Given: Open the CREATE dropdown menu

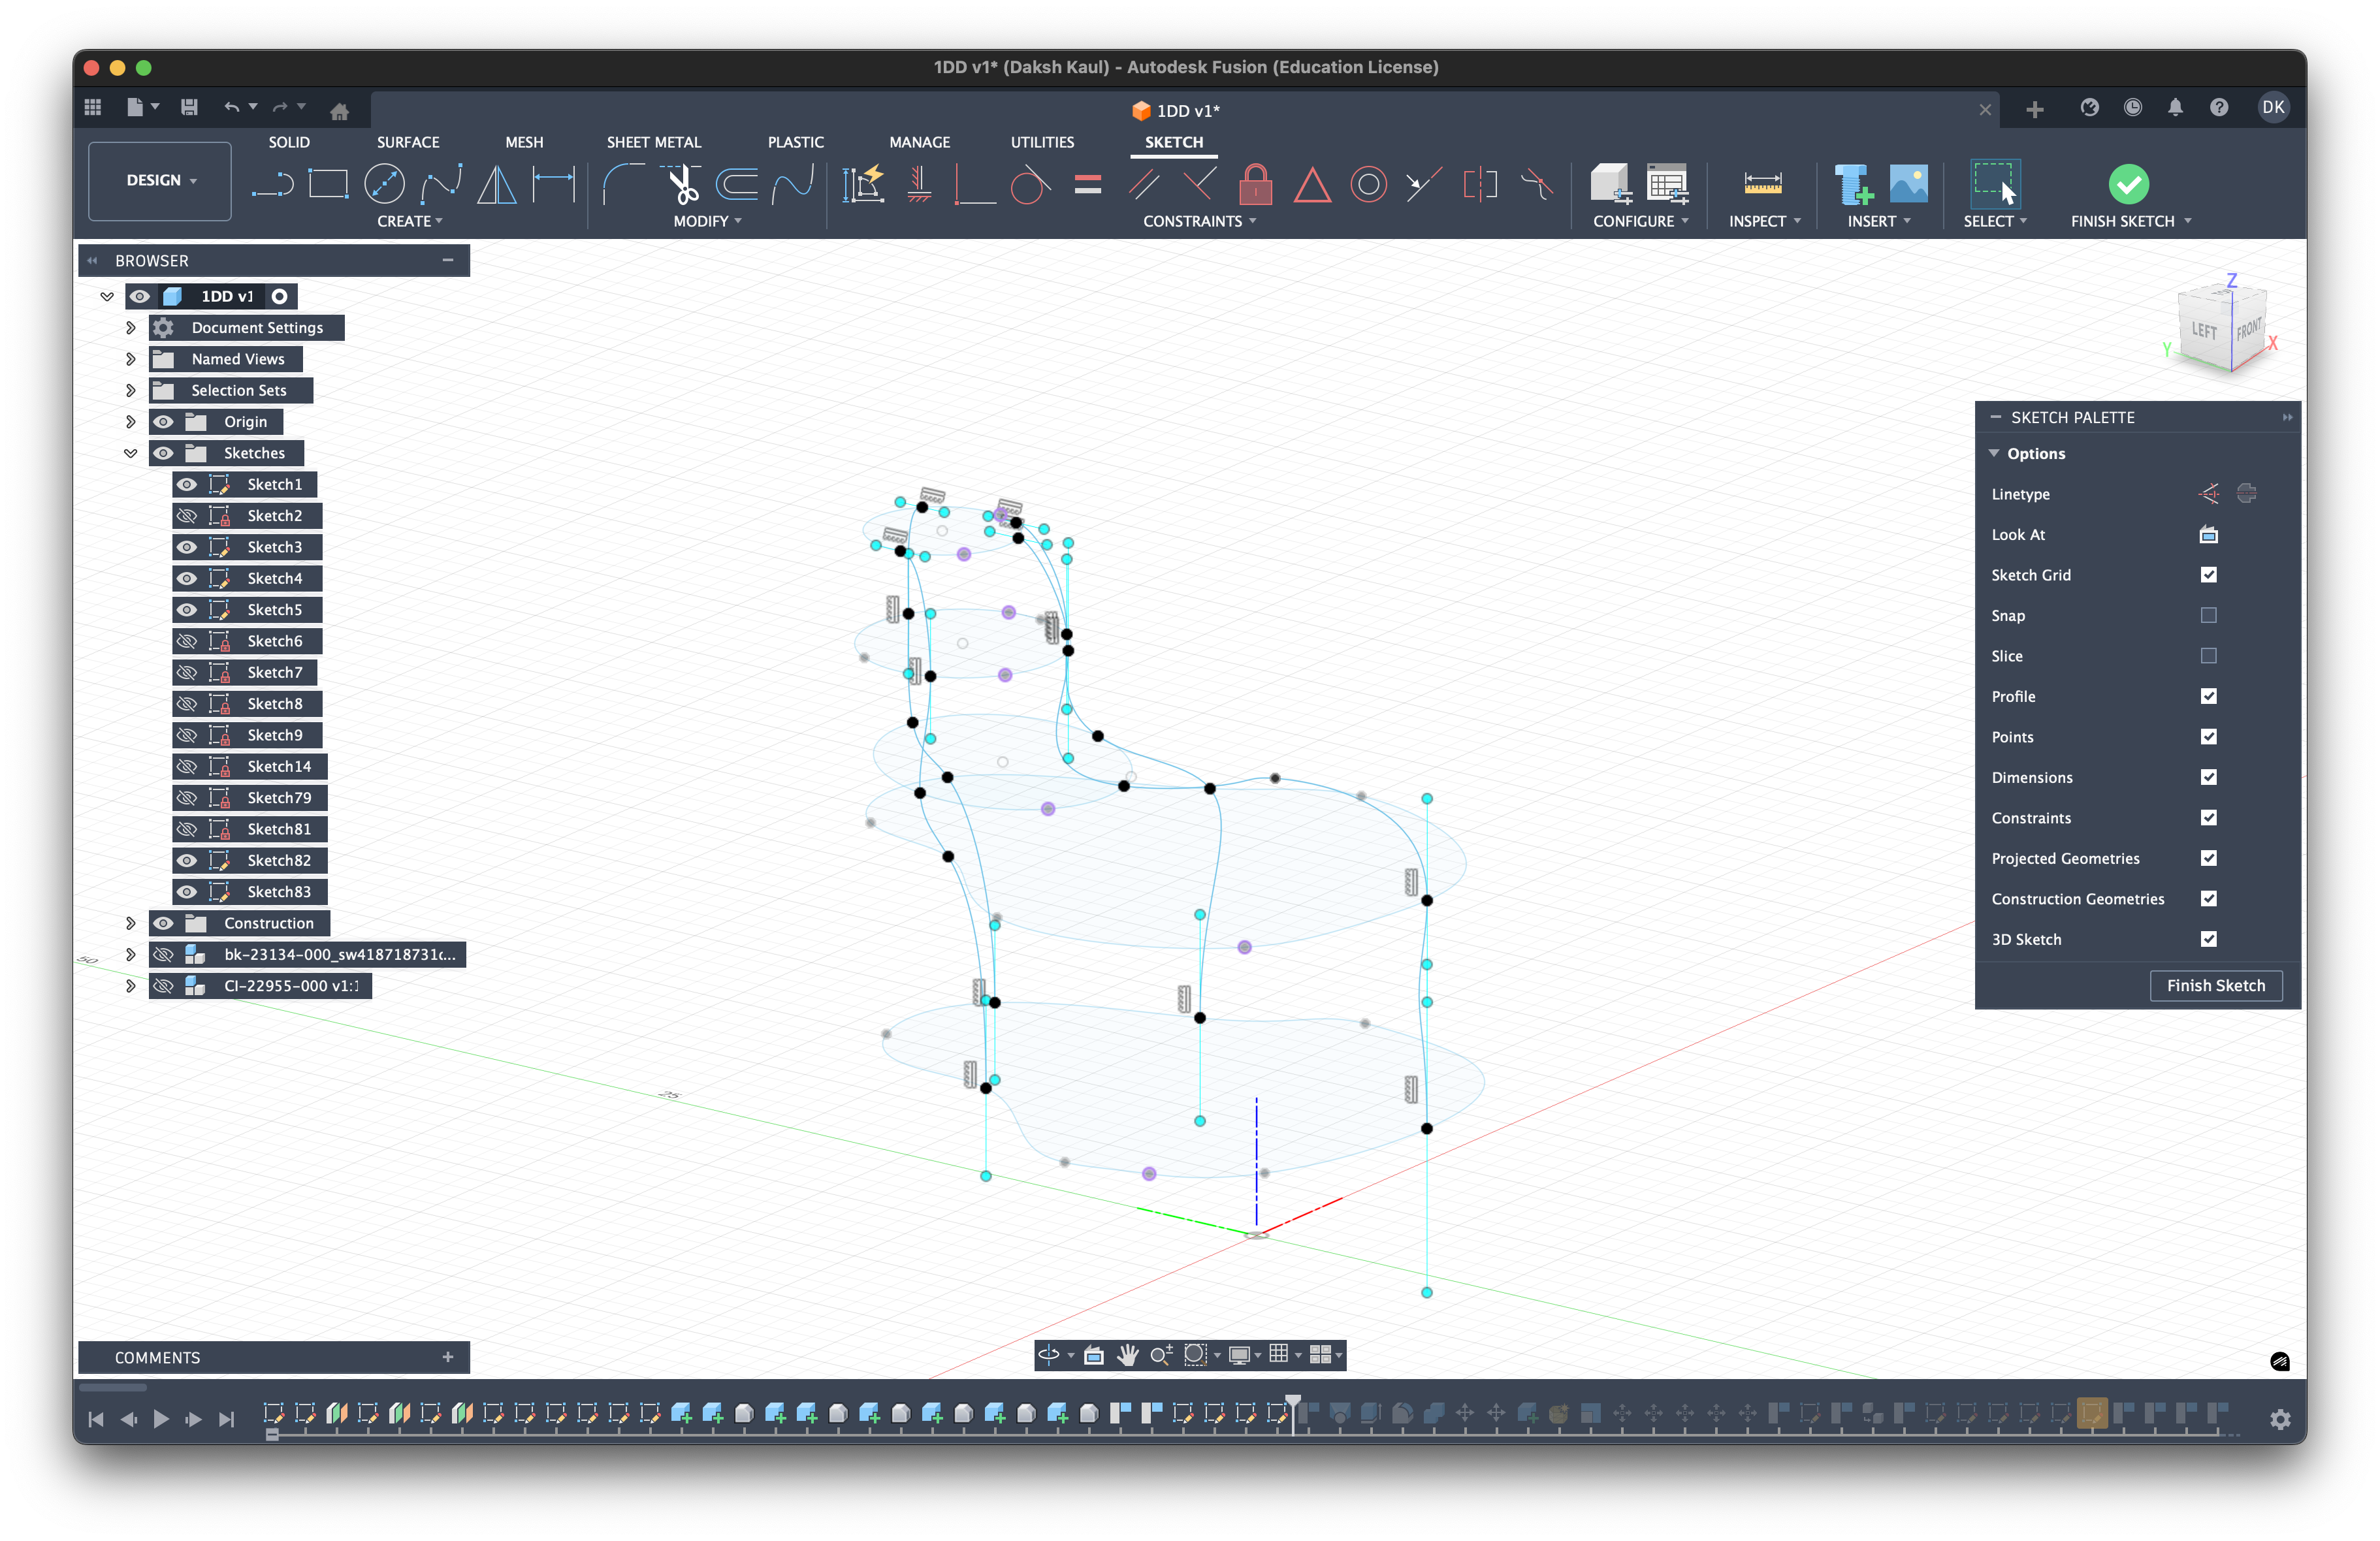Looking at the screenshot, I should [x=410, y=221].
